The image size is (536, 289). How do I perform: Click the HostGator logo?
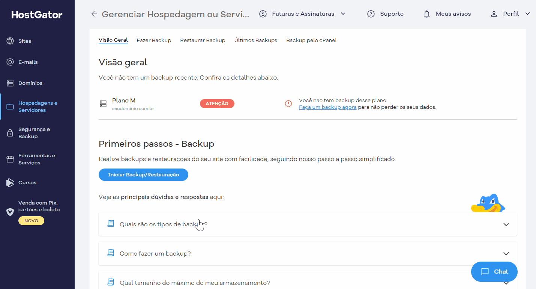(x=37, y=15)
